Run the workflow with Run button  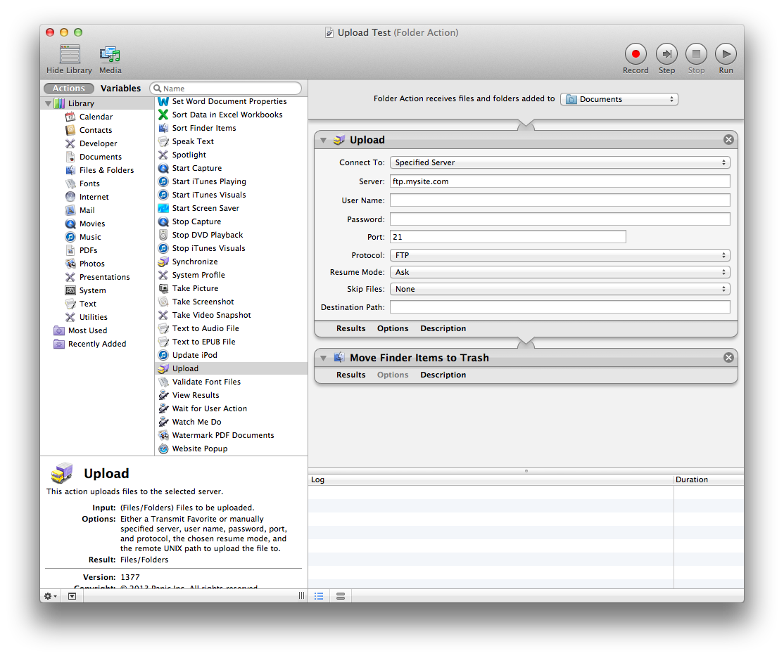(x=726, y=54)
